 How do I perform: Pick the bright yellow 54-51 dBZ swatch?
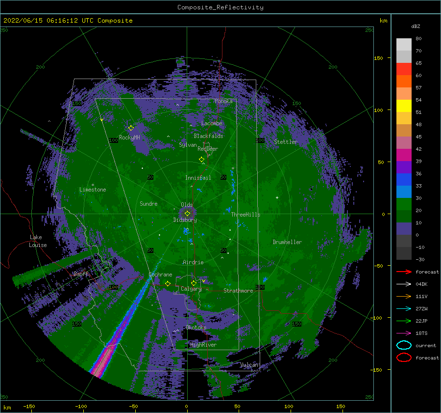[x=404, y=106]
